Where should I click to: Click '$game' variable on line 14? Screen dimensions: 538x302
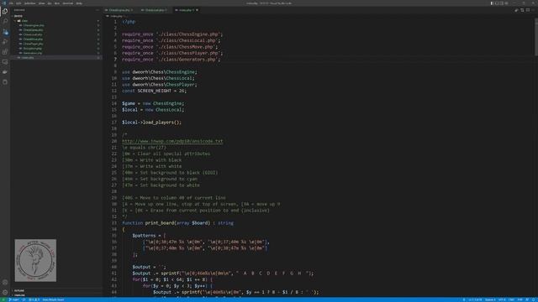click(x=129, y=103)
